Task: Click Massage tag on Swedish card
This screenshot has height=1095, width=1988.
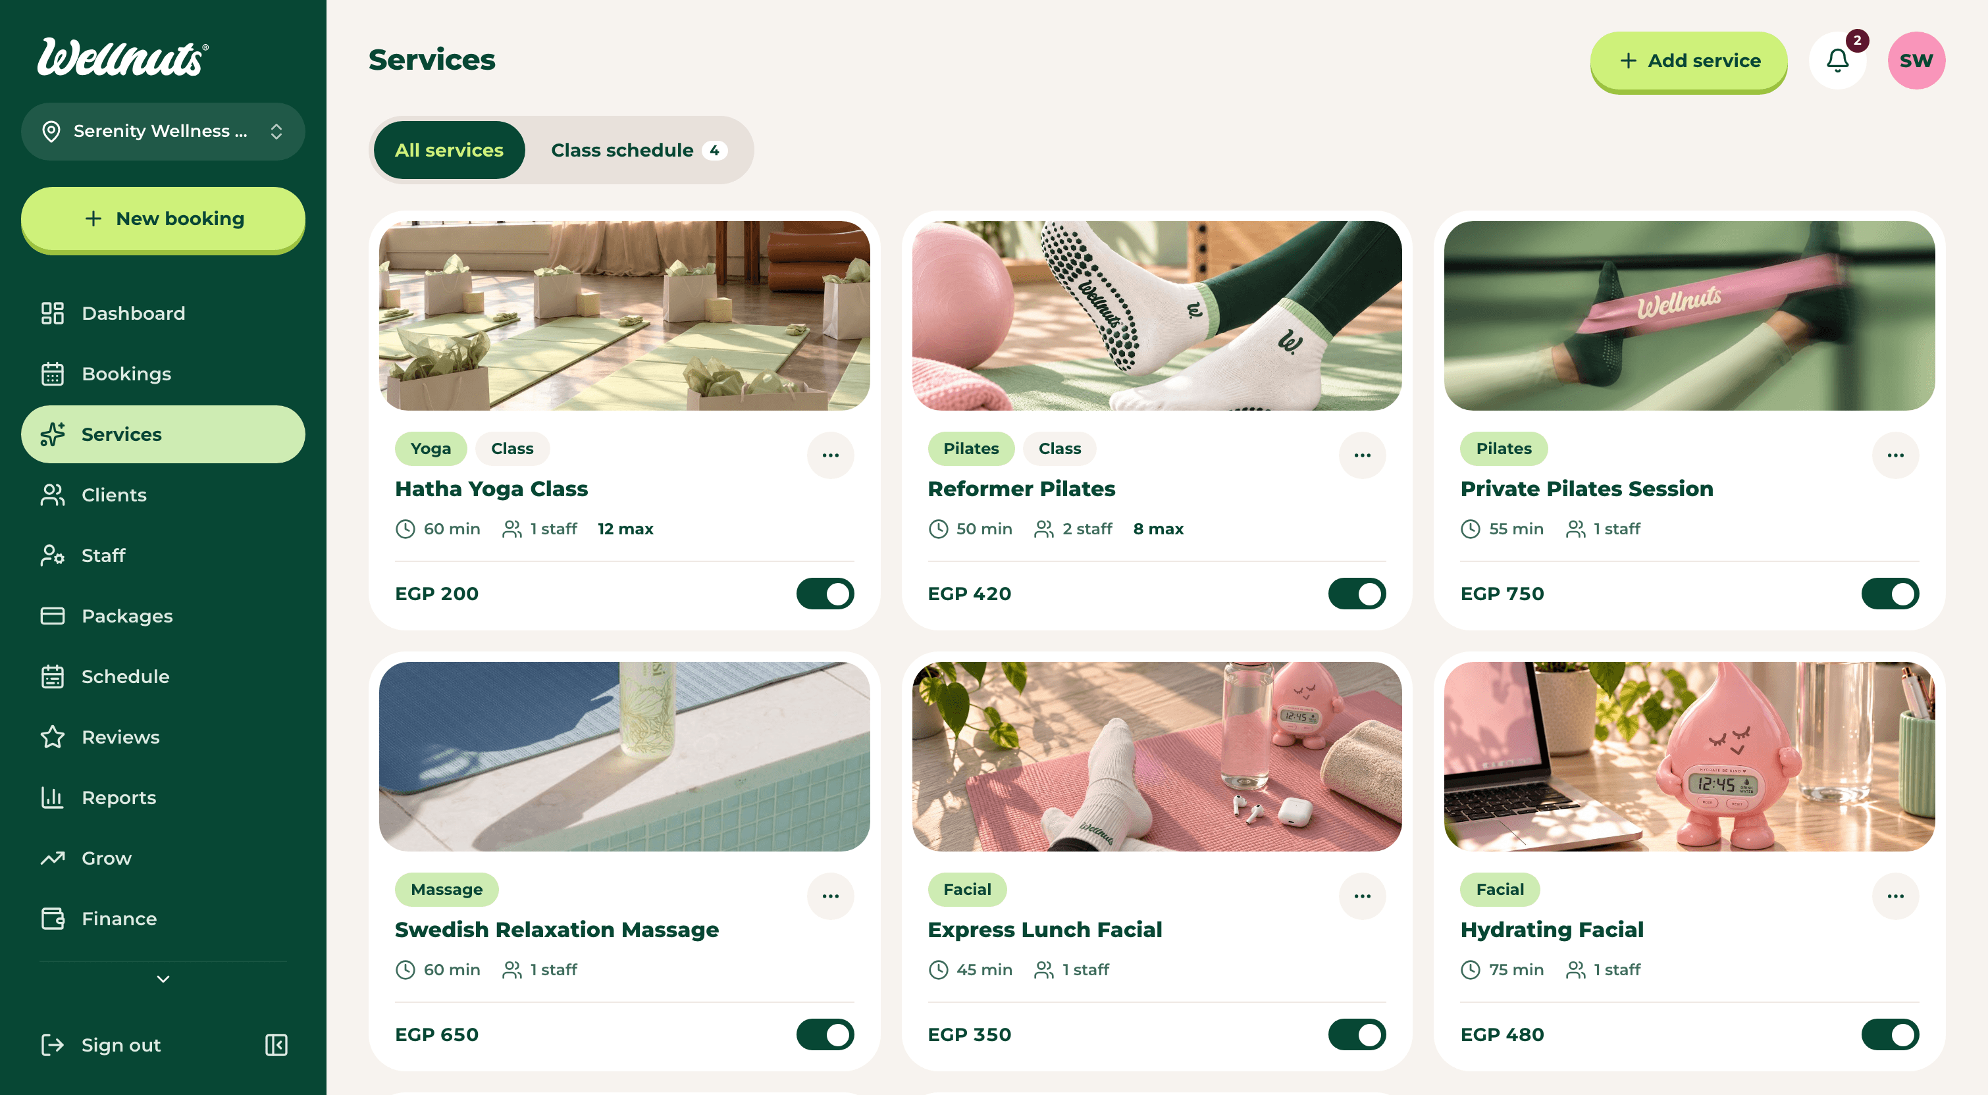Action: coord(447,889)
